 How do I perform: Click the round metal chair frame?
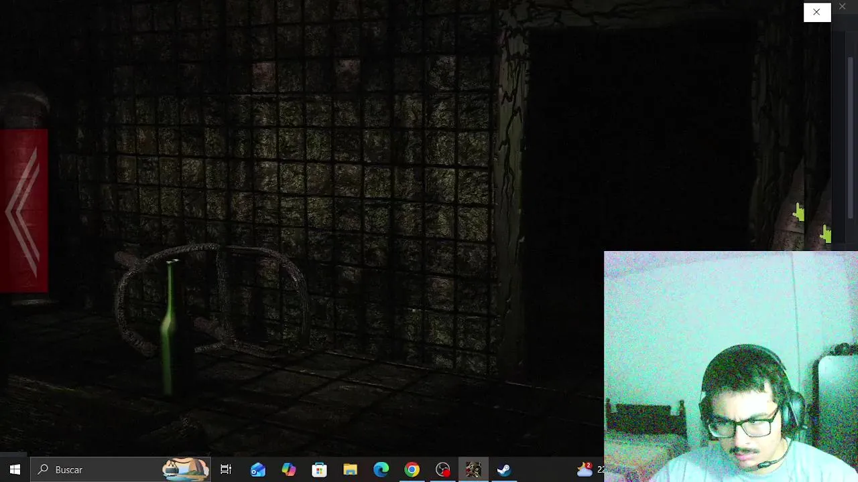coord(213,301)
